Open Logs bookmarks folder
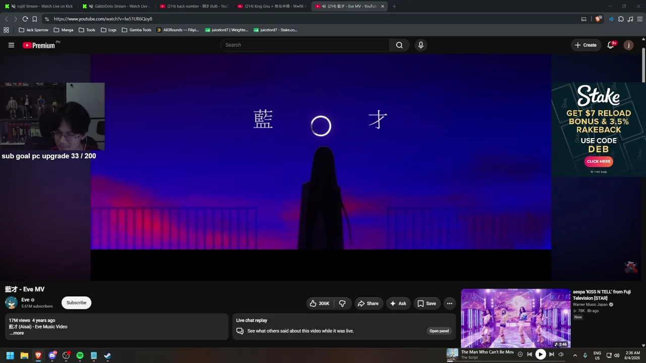 click(x=109, y=30)
